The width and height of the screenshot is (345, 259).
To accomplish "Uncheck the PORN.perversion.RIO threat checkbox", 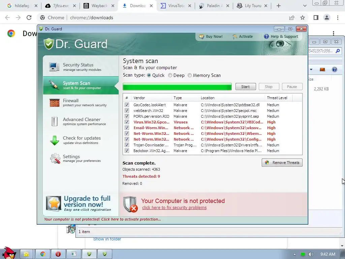I will pyautogui.click(x=127, y=116).
